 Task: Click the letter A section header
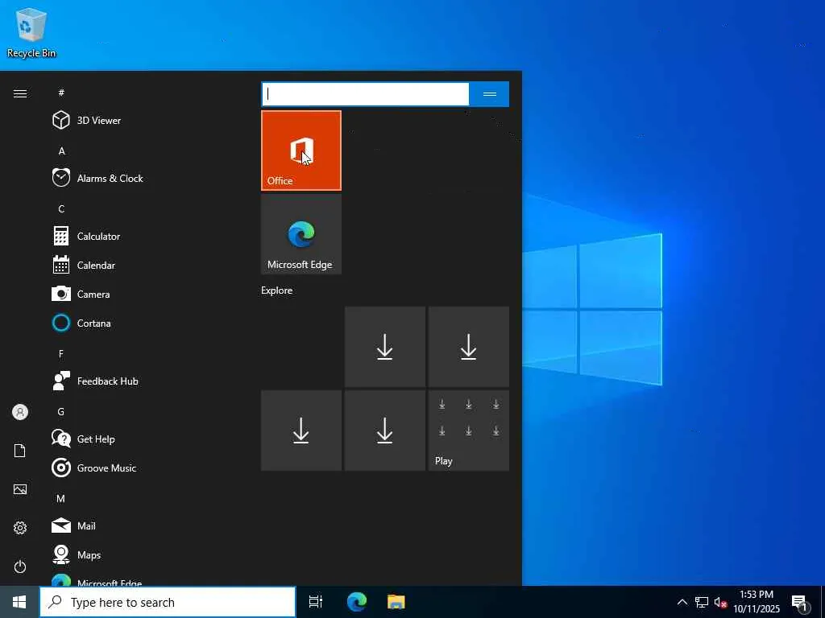61,150
